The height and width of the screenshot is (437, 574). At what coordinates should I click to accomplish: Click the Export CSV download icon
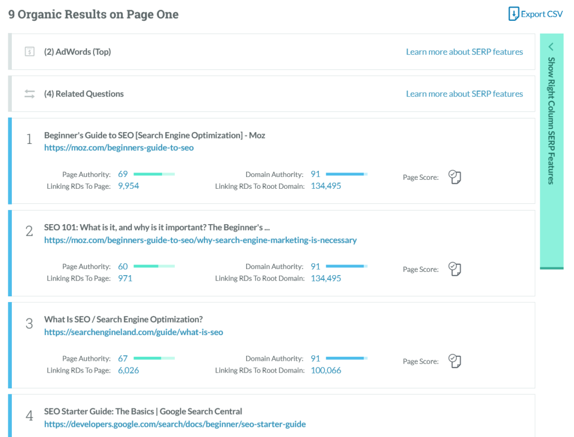513,14
